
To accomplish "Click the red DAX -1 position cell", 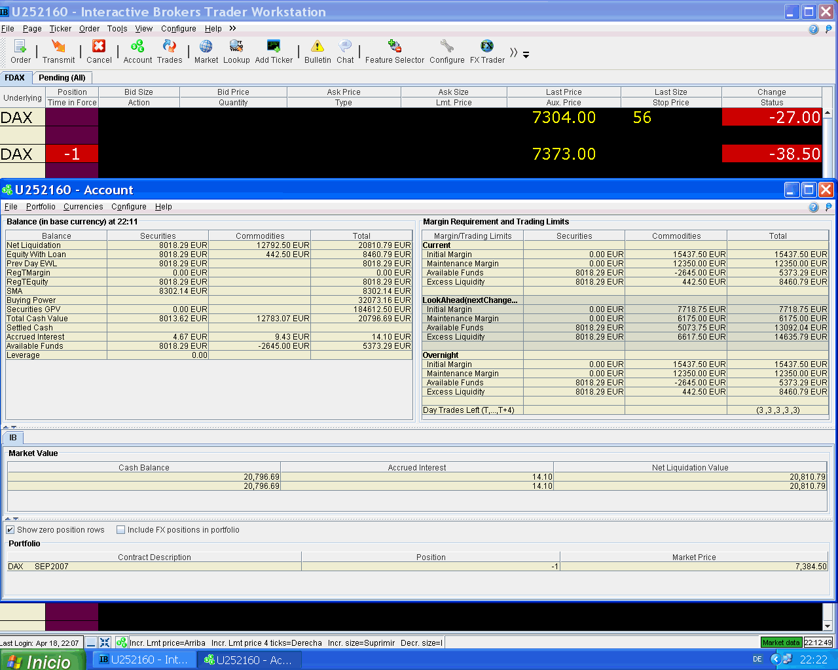I will tap(72, 154).
